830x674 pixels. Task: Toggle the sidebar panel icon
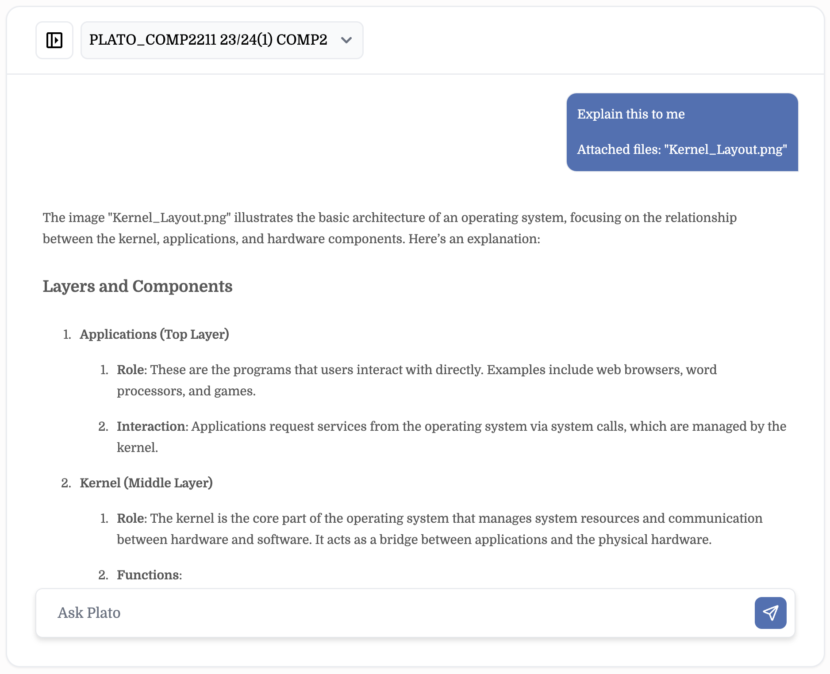coord(54,40)
